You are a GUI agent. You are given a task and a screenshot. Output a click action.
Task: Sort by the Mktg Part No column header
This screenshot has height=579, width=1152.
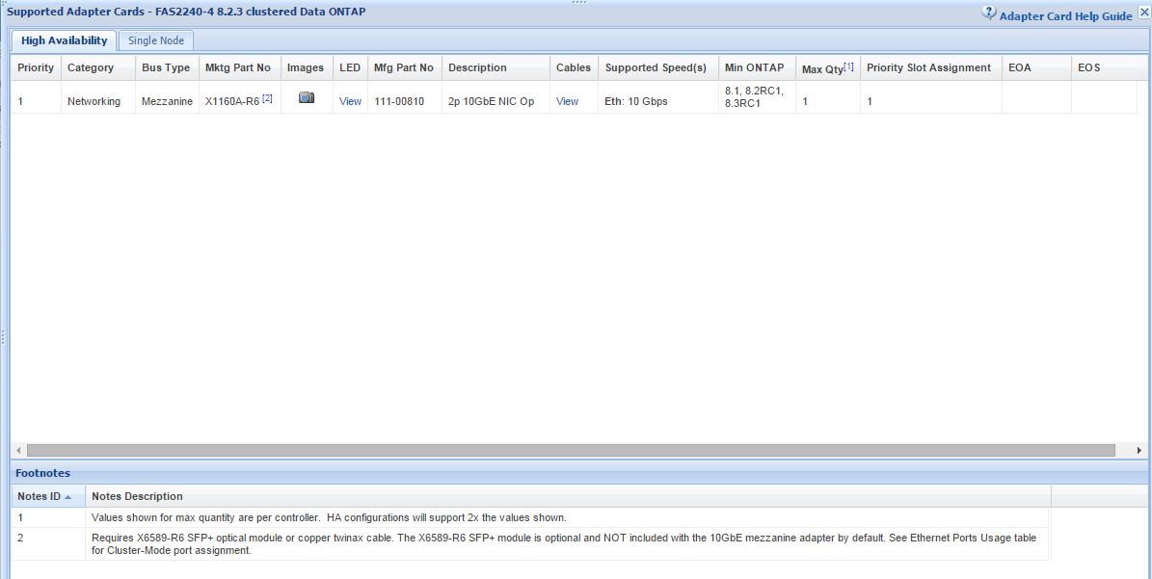(x=238, y=67)
